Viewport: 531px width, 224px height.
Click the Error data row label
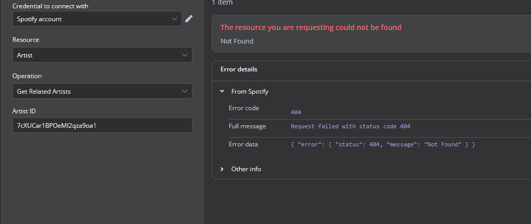[243, 144]
